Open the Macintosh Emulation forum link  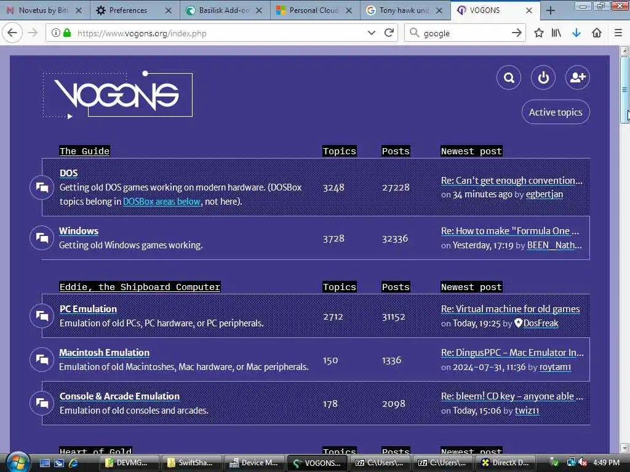(x=105, y=352)
